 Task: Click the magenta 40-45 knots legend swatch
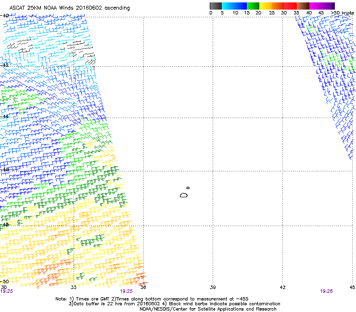click(316, 6)
